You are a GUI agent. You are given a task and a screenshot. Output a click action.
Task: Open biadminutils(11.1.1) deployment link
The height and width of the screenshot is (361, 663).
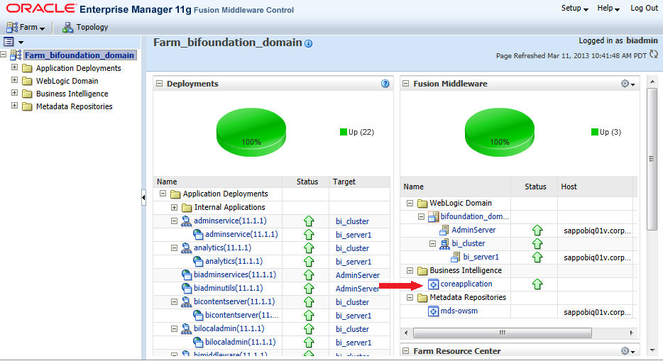click(x=229, y=289)
